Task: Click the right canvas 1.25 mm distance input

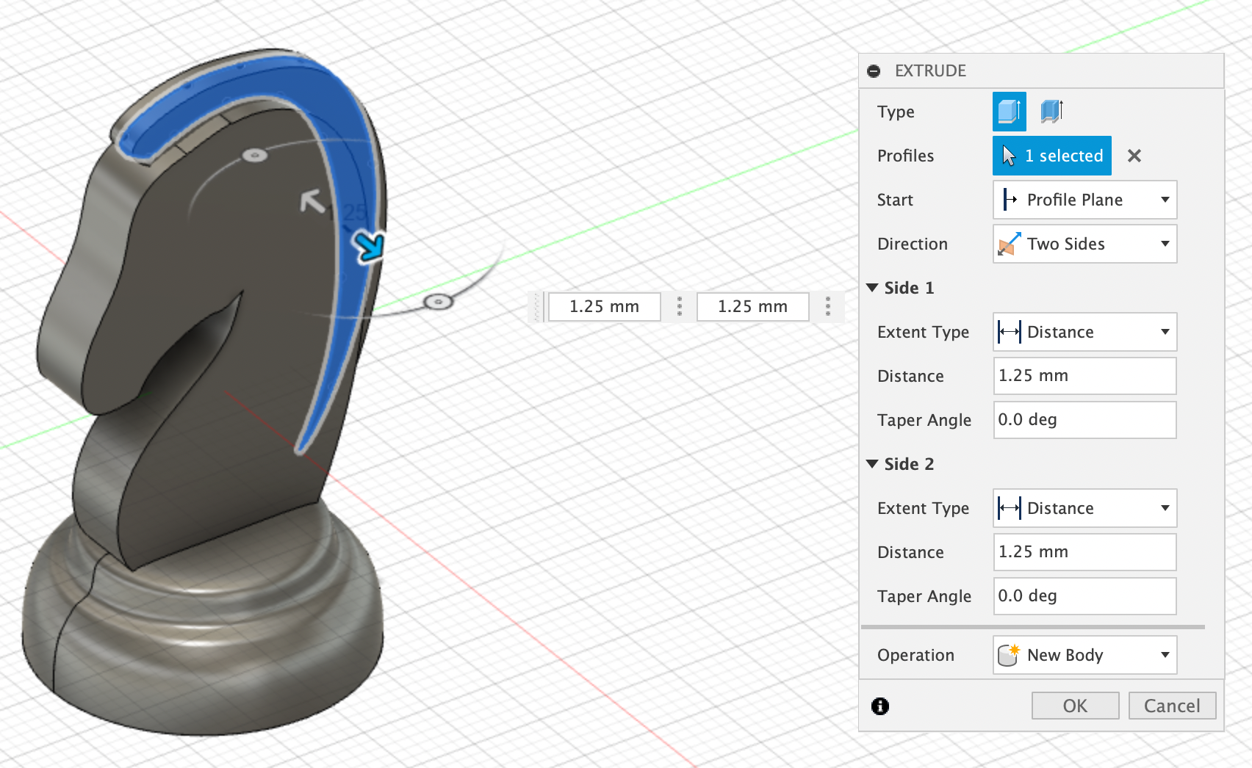Action: coord(752,306)
